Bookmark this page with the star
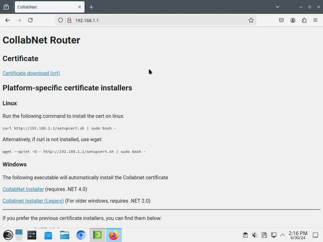 point(251,20)
